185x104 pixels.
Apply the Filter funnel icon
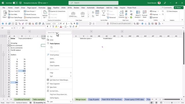103,13
